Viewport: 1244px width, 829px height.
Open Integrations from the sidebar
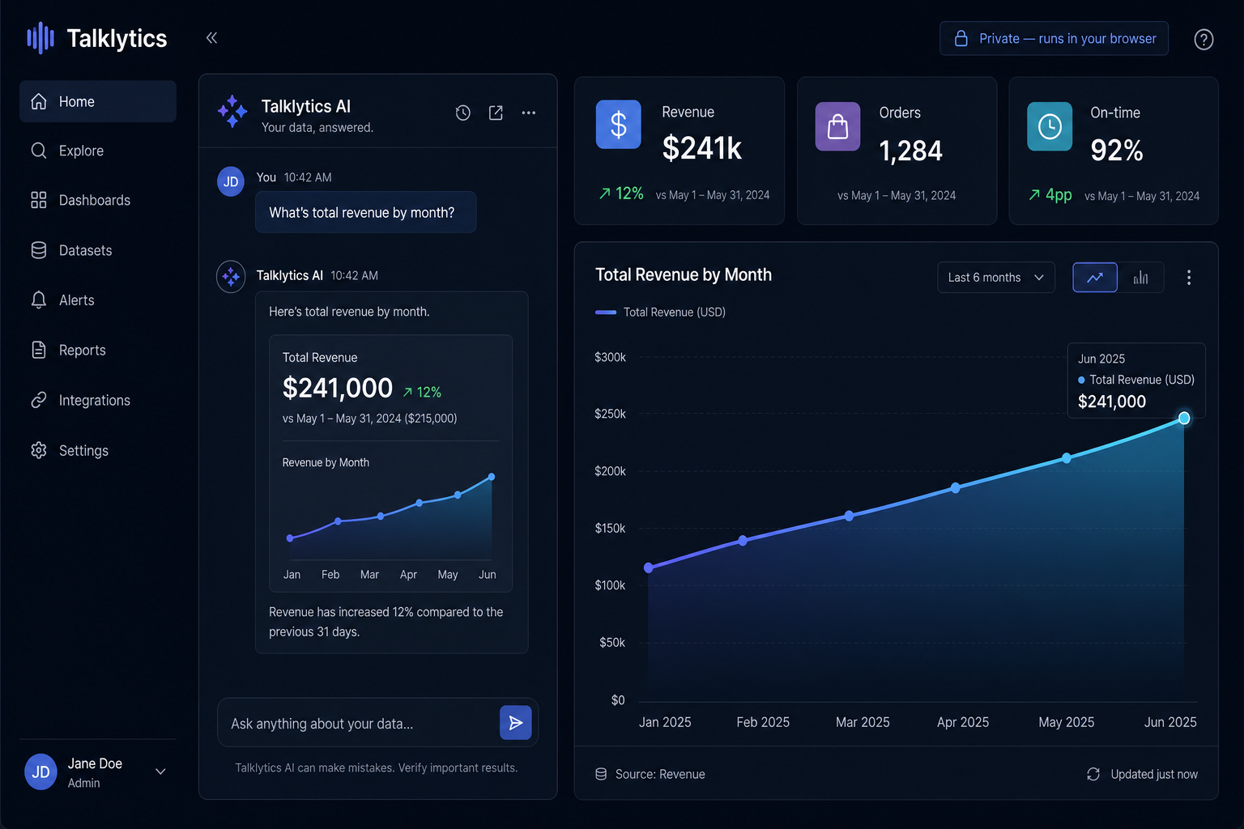[x=98, y=400]
